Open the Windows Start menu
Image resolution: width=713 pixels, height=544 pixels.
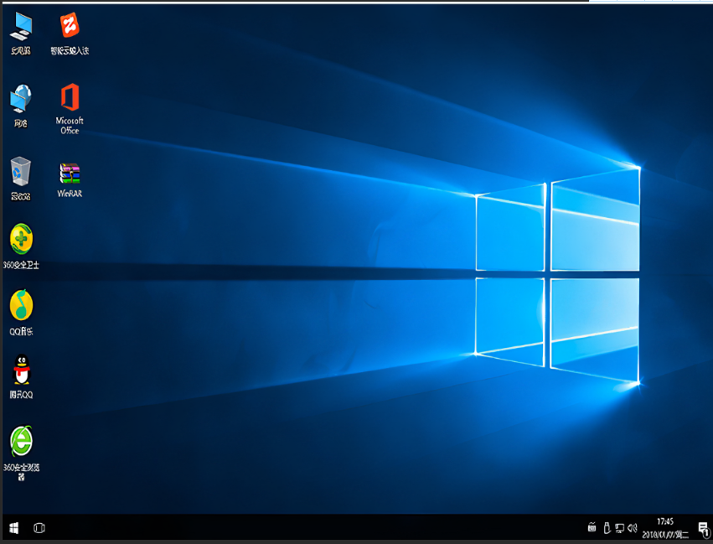click(14, 528)
